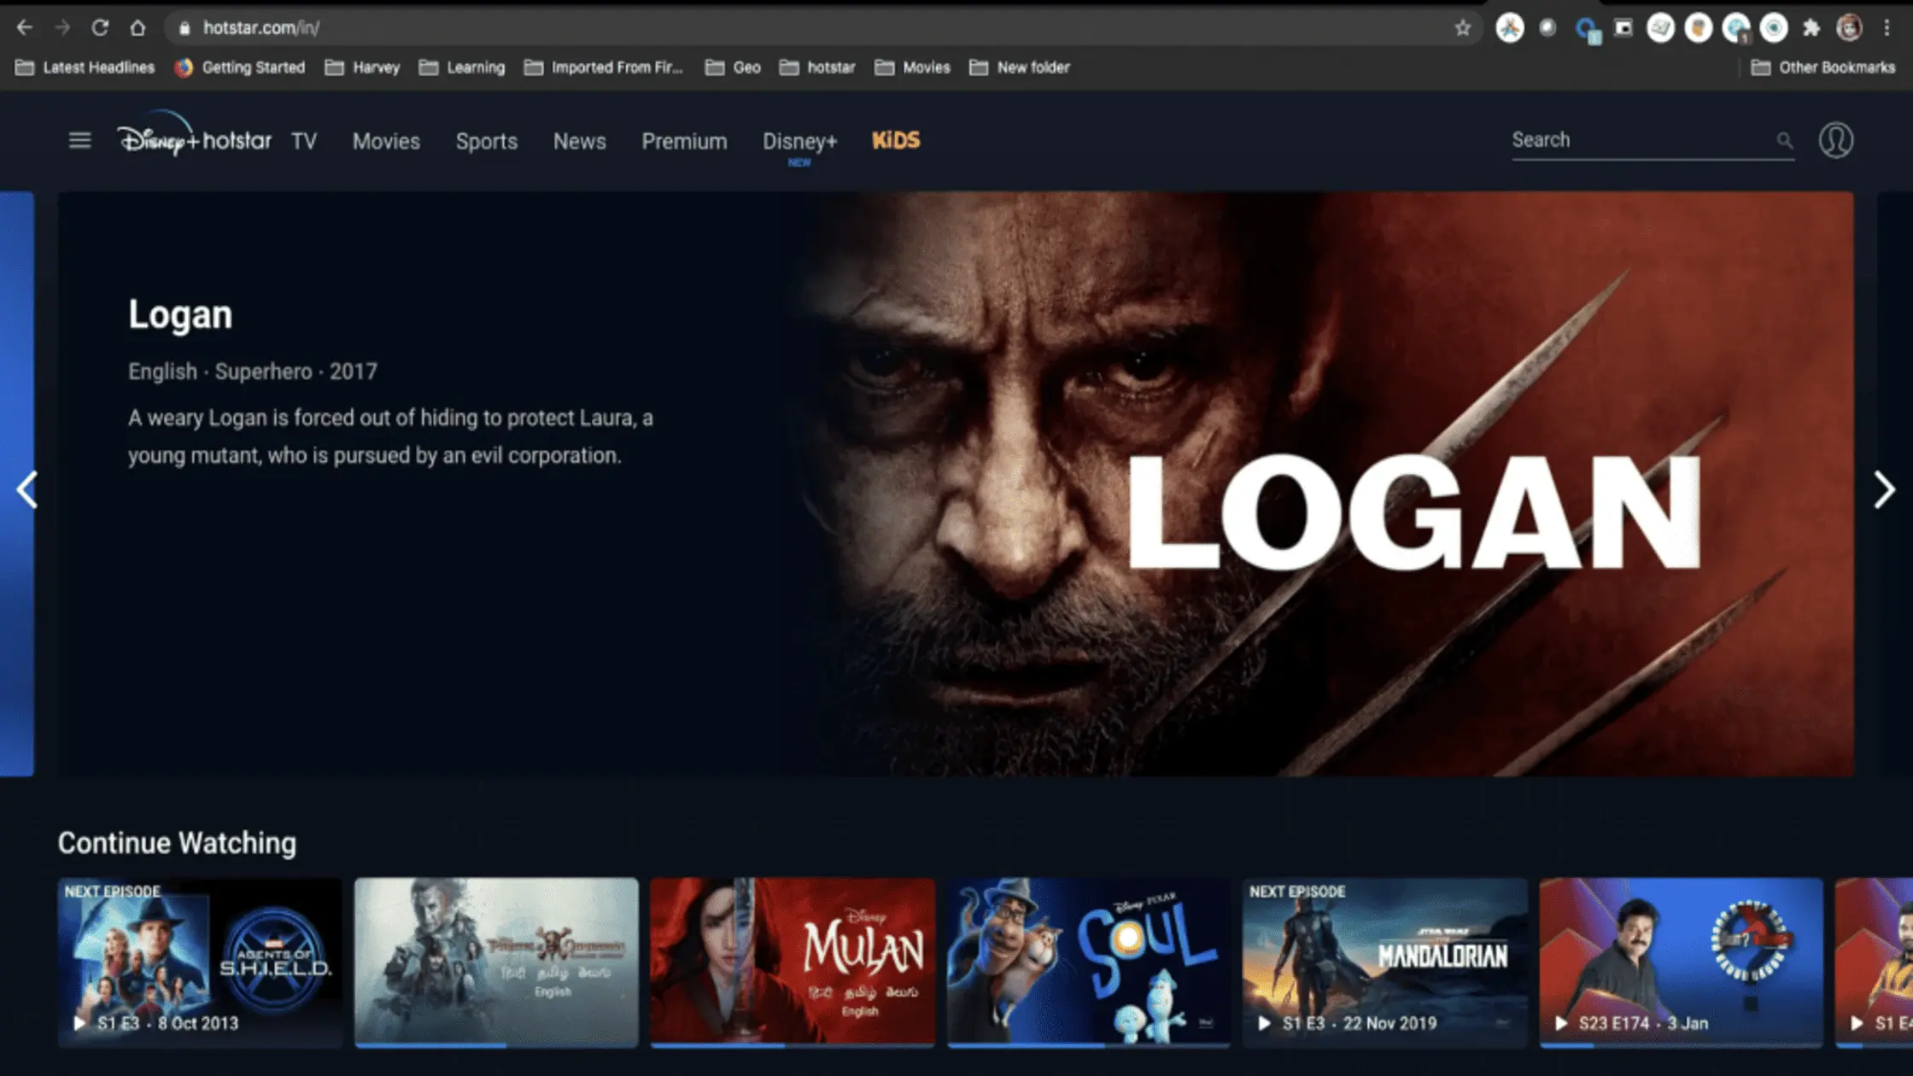The height and width of the screenshot is (1076, 1913).
Task: Open the Premium section
Action: (684, 142)
